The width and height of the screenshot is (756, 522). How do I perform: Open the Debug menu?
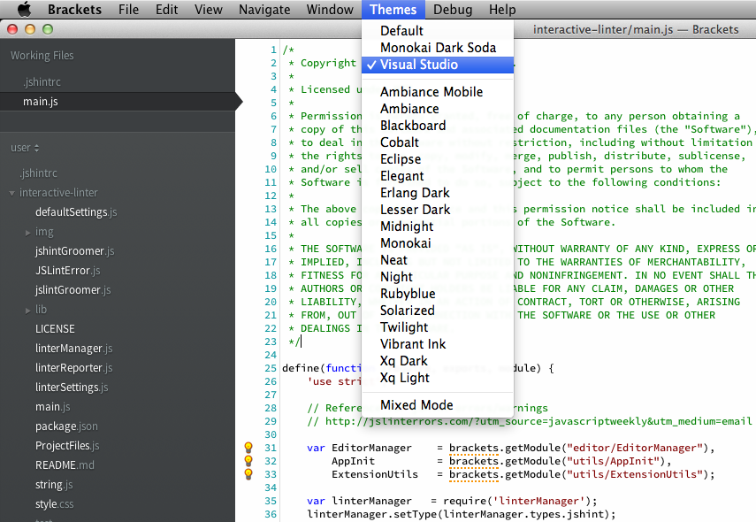(453, 10)
